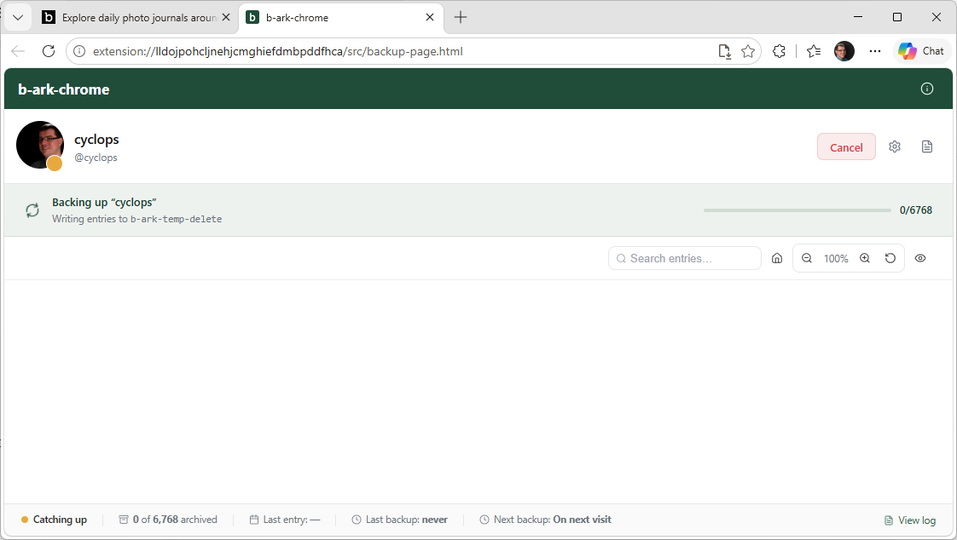Click the Last entry status
Viewport: 957px width, 540px height.
285,520
